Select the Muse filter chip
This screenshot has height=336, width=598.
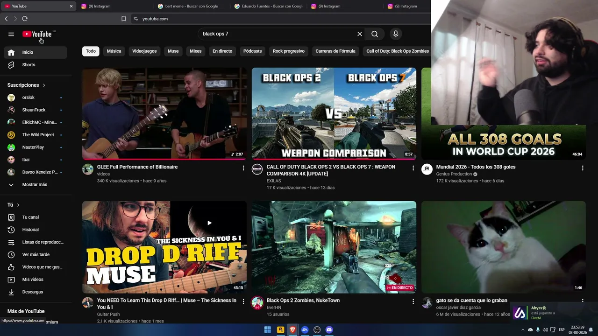pos(173,51)
